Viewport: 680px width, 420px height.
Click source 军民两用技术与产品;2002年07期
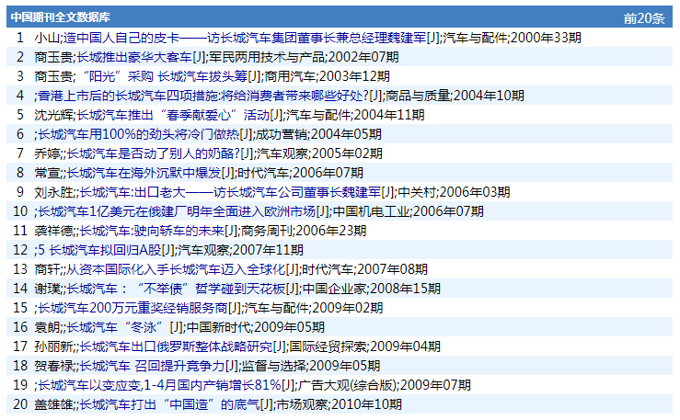coord(304,57)
